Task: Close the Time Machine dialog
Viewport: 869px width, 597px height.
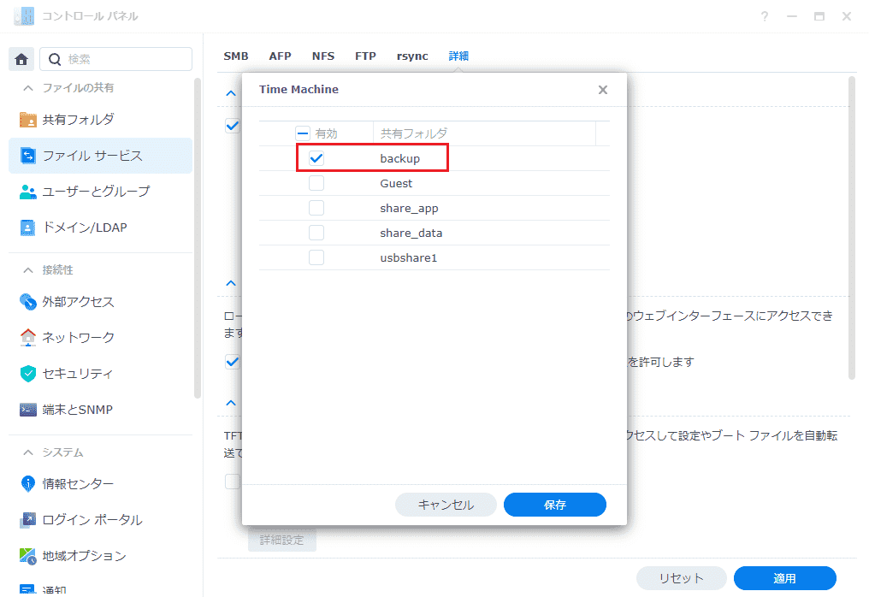Action: [603, 90]
